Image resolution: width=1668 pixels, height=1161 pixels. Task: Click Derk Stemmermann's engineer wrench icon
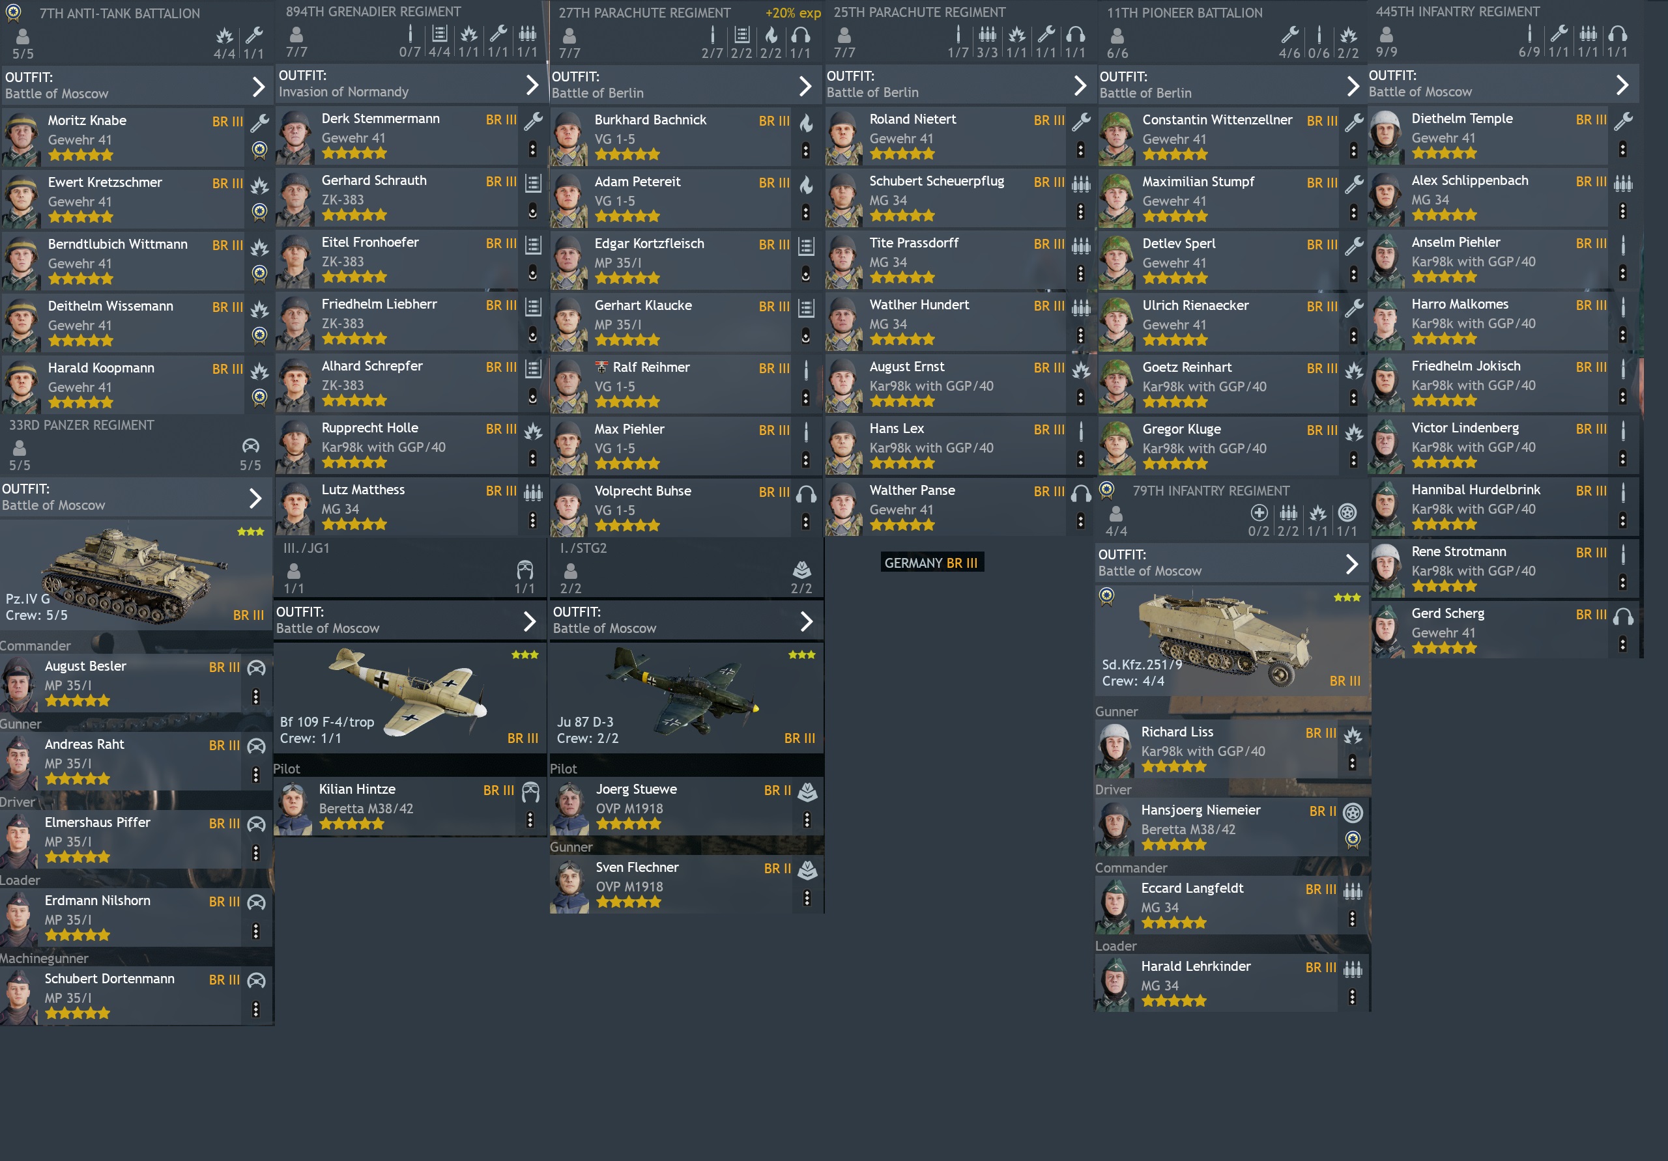[x=533, y=120]
